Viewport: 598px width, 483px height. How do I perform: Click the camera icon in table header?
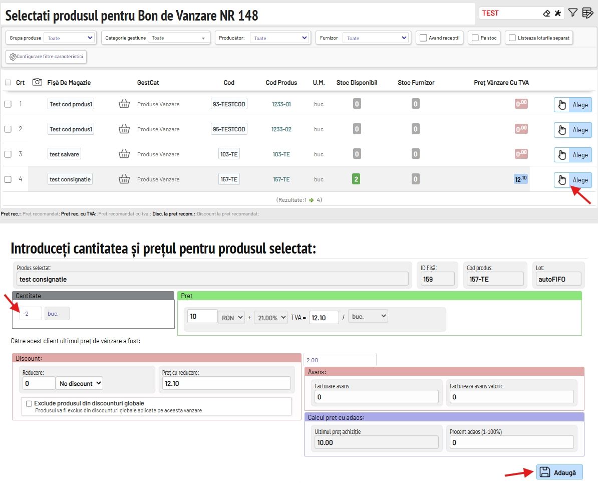tap(37, 82)
